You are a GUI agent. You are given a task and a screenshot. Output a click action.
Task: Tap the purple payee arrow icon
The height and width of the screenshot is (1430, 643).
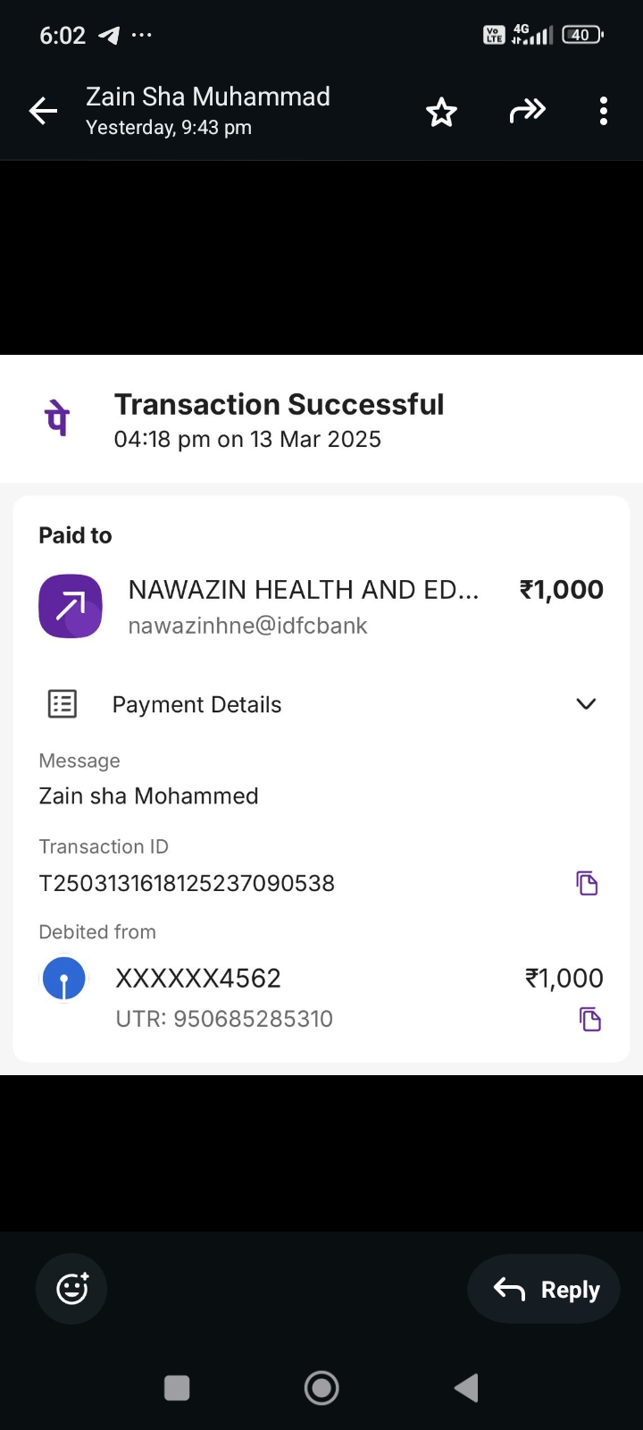click(71, 606)
